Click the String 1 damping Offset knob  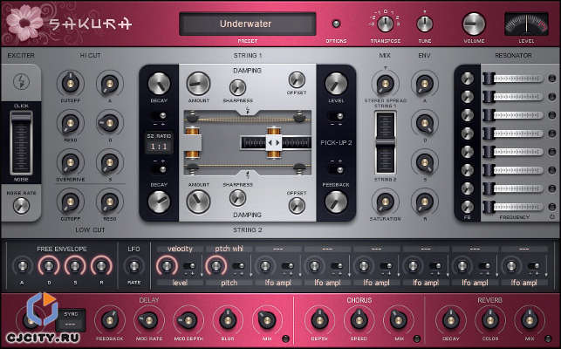297,79
